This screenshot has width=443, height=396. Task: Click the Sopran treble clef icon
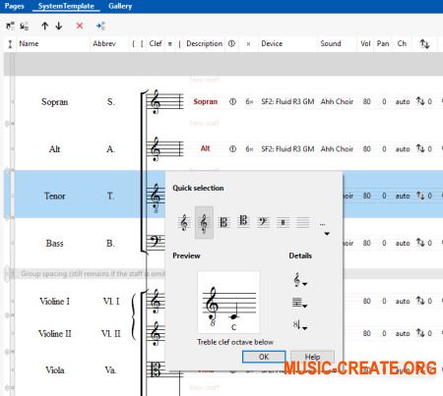click(x=156, y=102)
